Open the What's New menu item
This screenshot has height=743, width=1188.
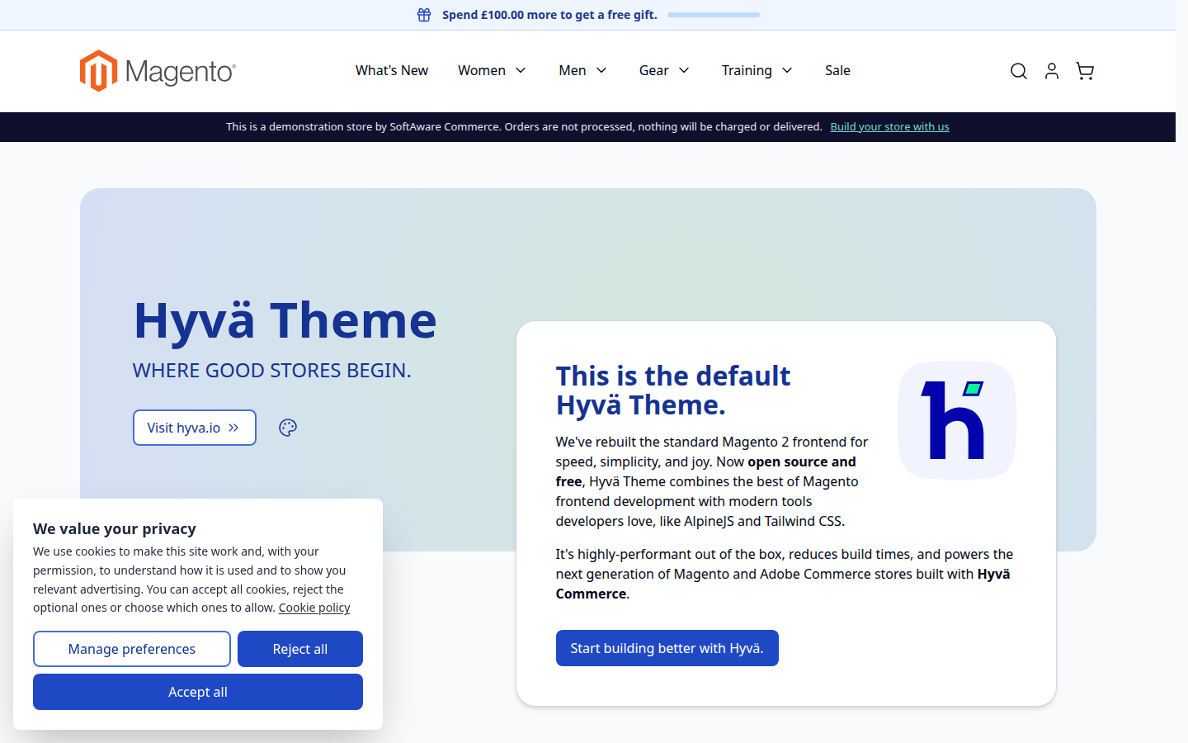tap(392, 71)
